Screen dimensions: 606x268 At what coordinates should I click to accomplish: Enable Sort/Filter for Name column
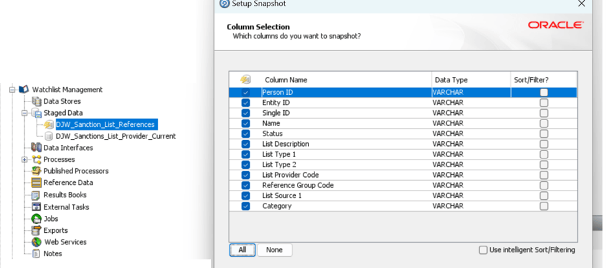[x=544, y=124]
